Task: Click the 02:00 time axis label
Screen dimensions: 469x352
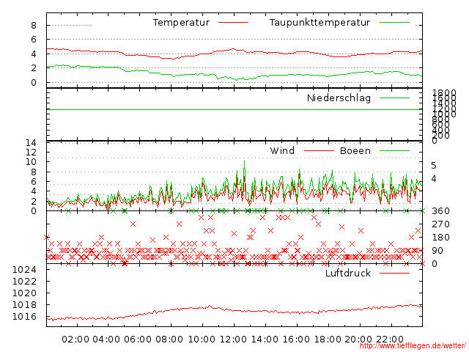Action: (x=75, y=340)
